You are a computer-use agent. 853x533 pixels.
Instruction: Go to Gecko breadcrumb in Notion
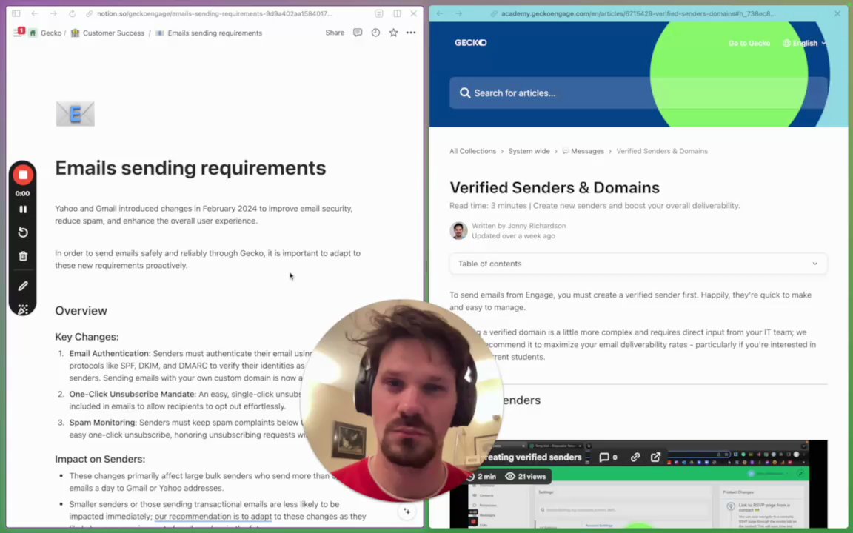[50, 33]
